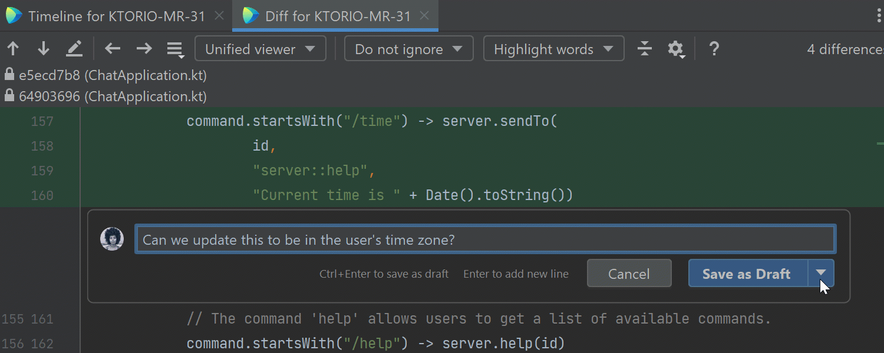The image size is (884, 353).
Task: Jump to previous difference with up arrow
Action: 13,49
